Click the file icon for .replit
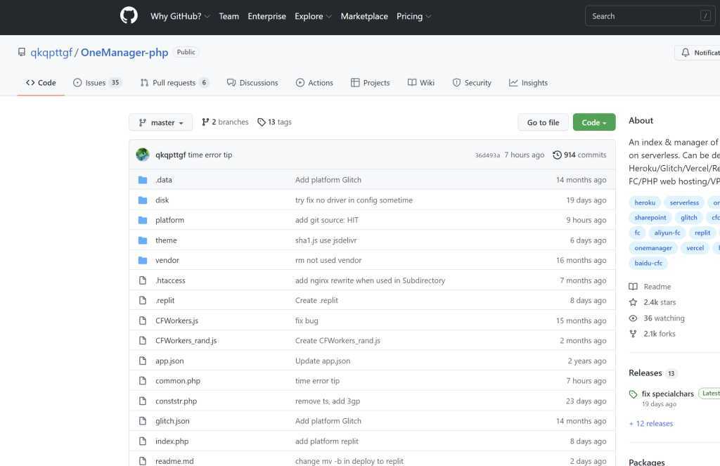Screen dimensions: 720x466 143,300
